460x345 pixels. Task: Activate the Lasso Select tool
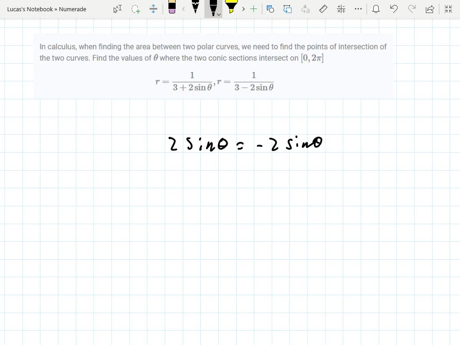[x=135, y=9]
